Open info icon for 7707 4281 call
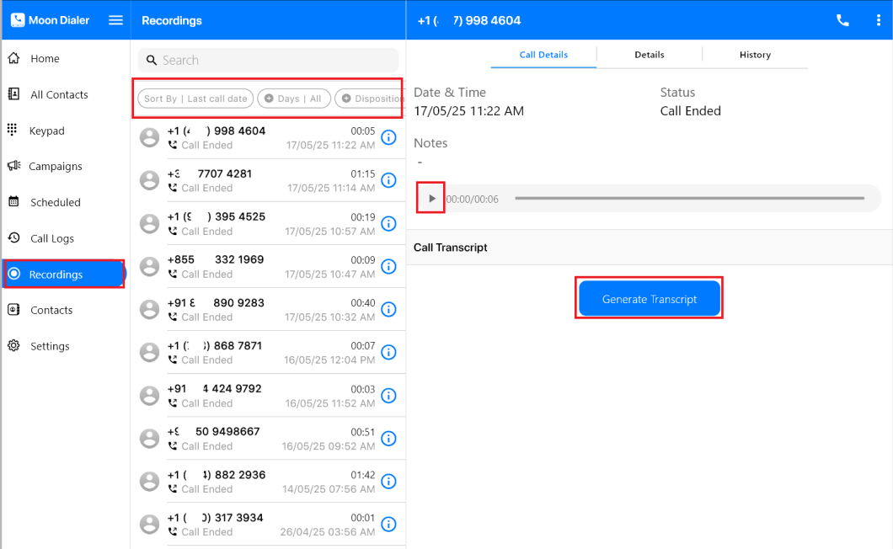The image size is (893, 549). click(388, 180)
